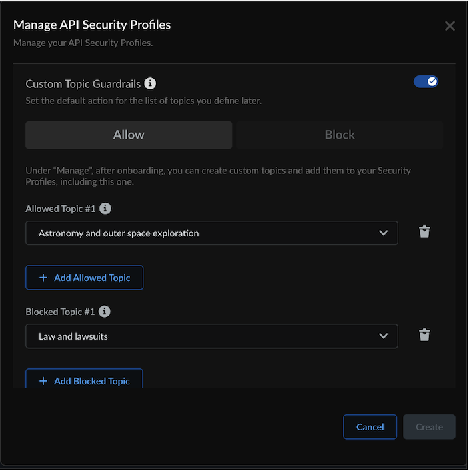Click plus icon in Add Allowed Topic
This screenshot has height=471, width=469.
pyautogui.click(x=43, y=278)
